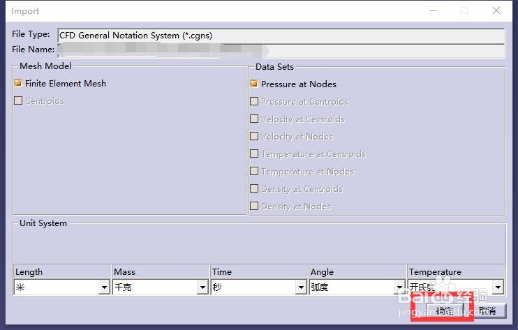Image resolution: width=518 pixels, height=330 pixels.
Task: Click the 取消 cancel button
Action: 487,311
